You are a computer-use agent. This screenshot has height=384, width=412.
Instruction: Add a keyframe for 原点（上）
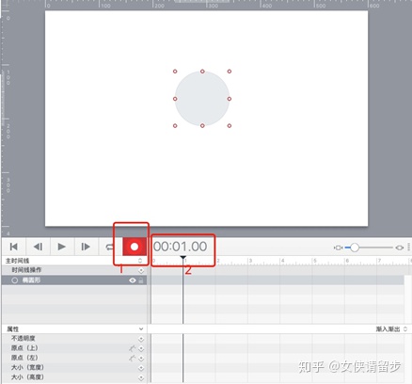pyautogui.click(x=141, y=348)
